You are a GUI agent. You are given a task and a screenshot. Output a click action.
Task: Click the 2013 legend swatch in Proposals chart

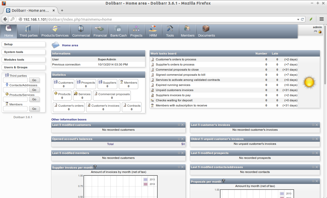tap(282, 194)
